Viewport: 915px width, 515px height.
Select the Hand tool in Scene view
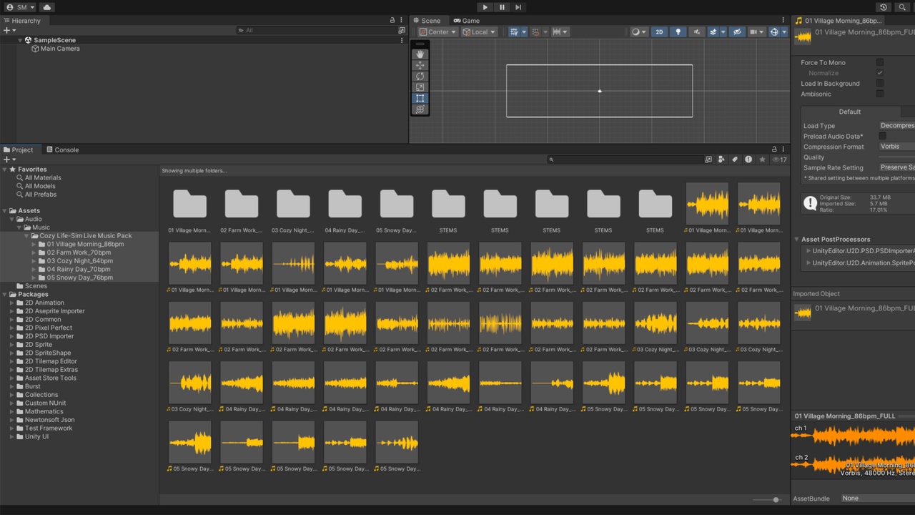click(x=420, y=54)
